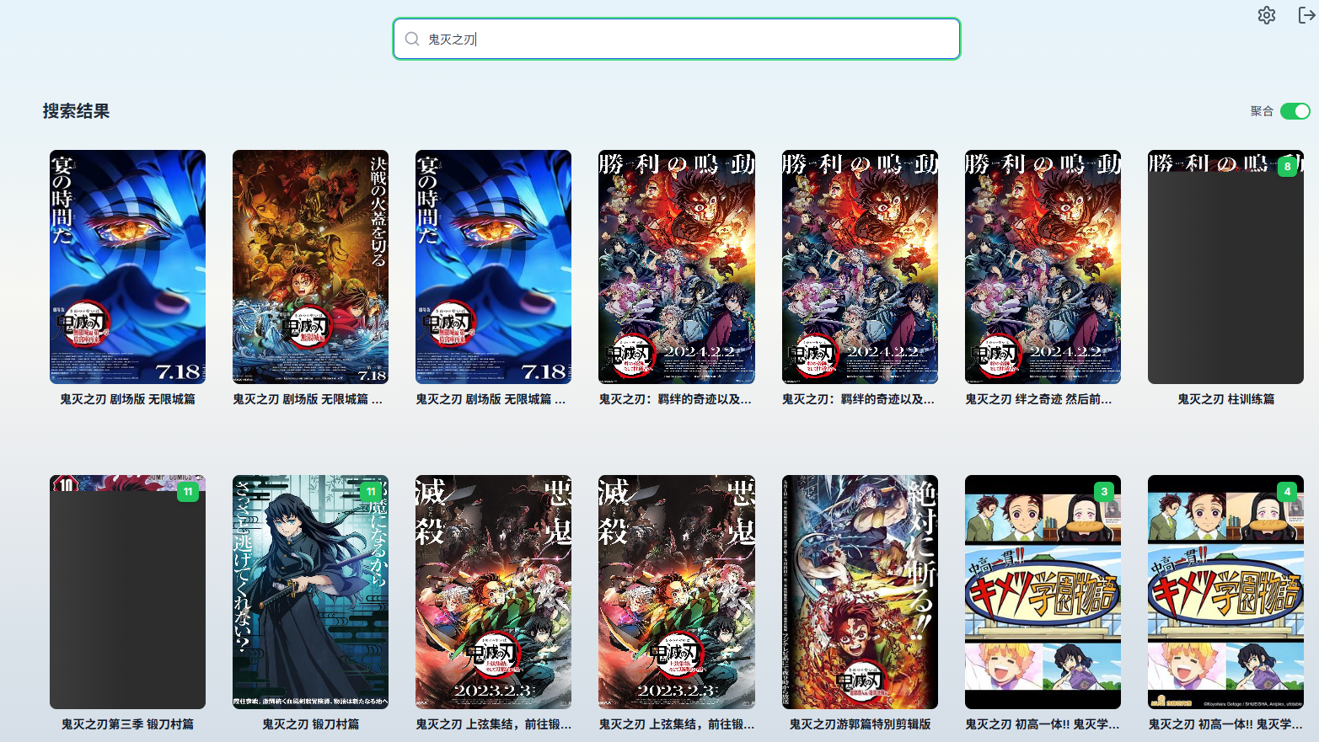Click the badge 11 on 鬼灭之刃第三季 锻刀村篇
The width and height of the screenshot is (1319, 742).
188,491
